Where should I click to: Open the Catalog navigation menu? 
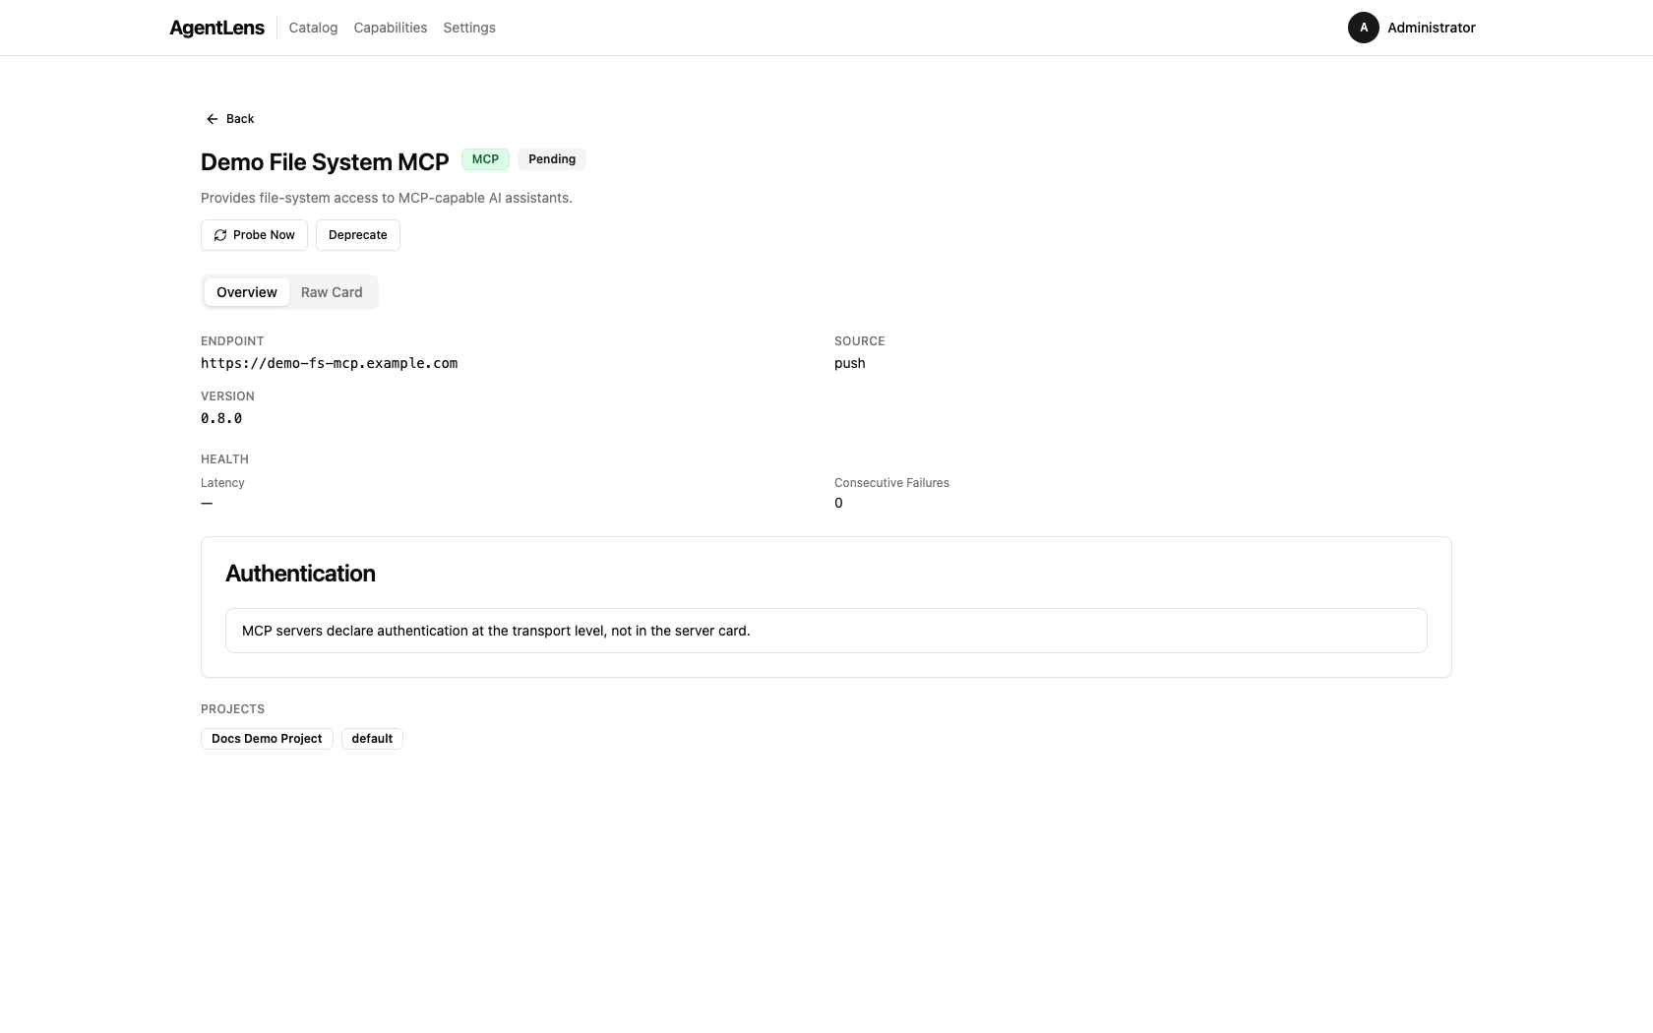coord(312,28)
